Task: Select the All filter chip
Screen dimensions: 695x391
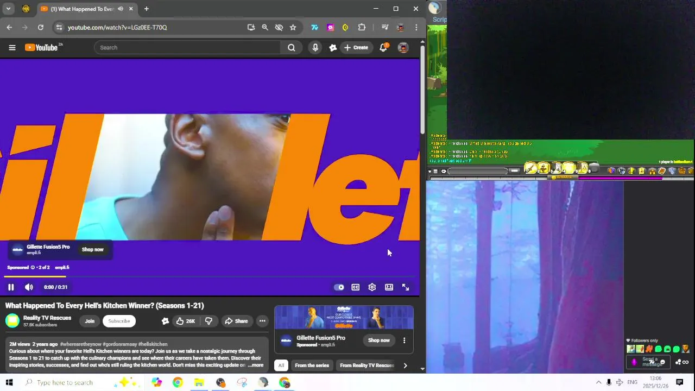Action: pyautogui.click(x=281, y=365)
